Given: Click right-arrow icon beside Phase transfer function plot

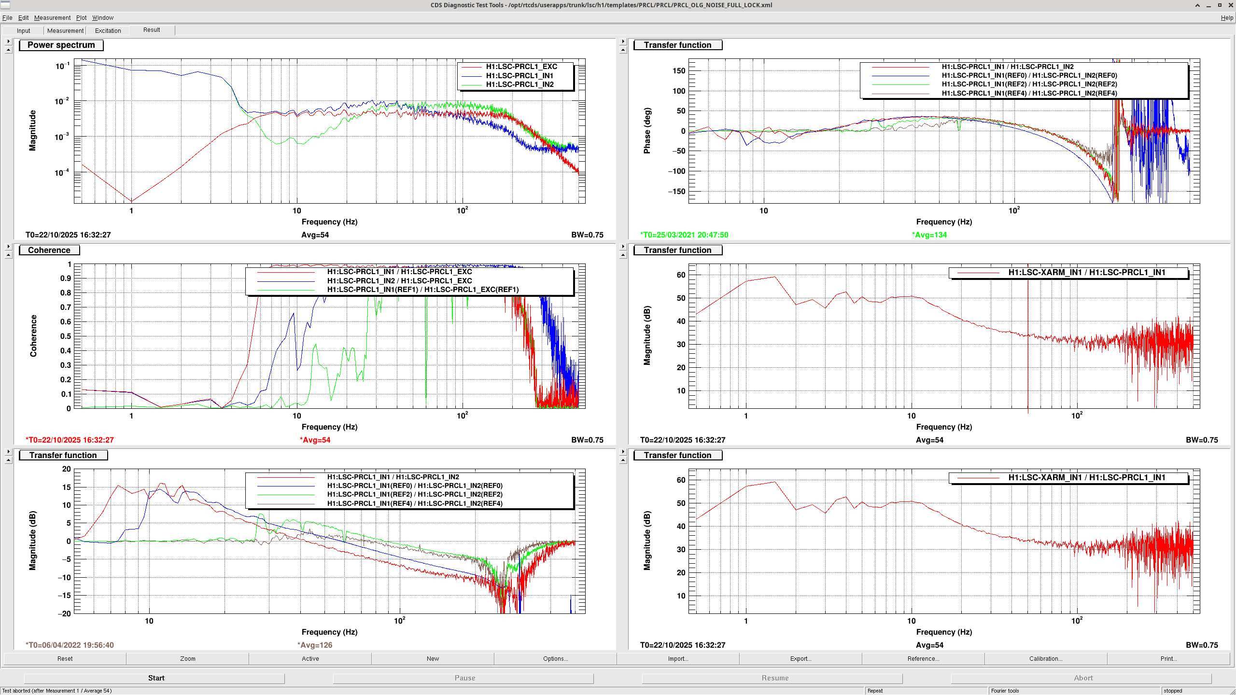Looking at the screenshot, I should click(623, 42).
